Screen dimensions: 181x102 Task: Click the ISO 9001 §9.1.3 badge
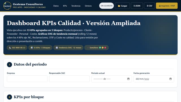(x=17, y=48)
